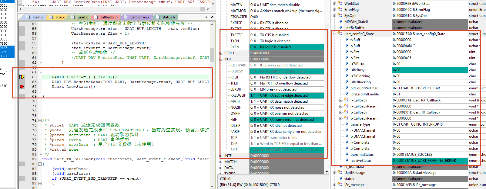Expand the CTRL1 register
Image resolution: width=486 pixels, height=189 pixels.
[x=221, y=53]
